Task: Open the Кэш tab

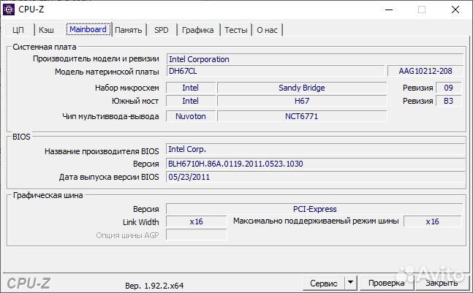Action: [x=46, y=30]
